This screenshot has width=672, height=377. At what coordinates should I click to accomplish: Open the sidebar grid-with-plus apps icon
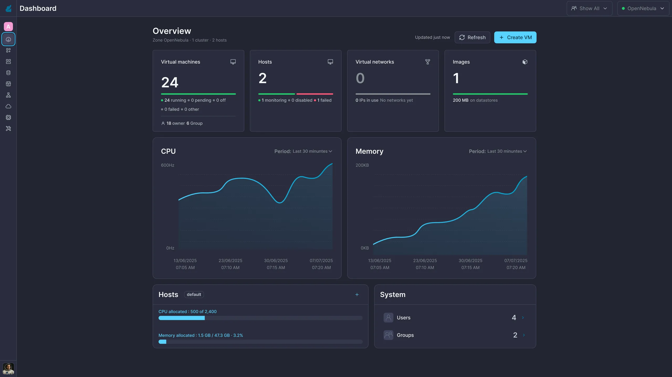pos(8,50)
